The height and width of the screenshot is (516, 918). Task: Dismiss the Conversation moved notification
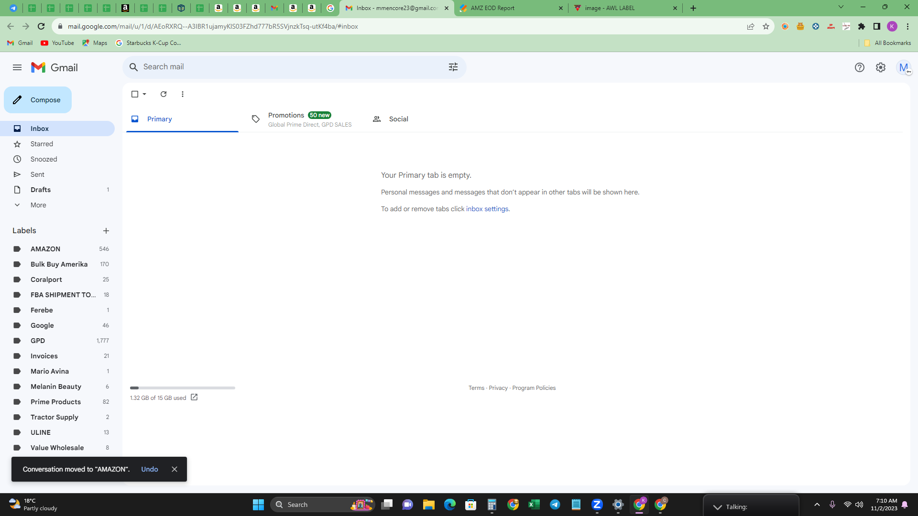tap(175, 469)
